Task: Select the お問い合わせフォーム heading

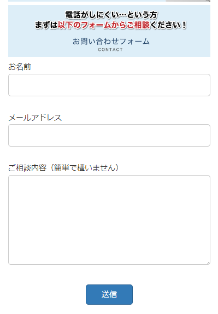Action: [x=111, y=42]
